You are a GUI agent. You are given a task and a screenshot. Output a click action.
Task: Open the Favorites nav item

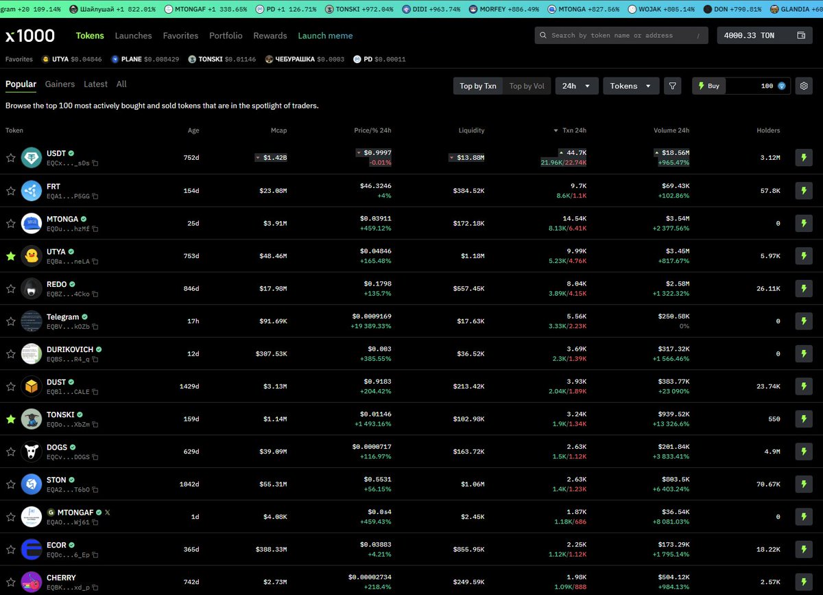[180, 36]
